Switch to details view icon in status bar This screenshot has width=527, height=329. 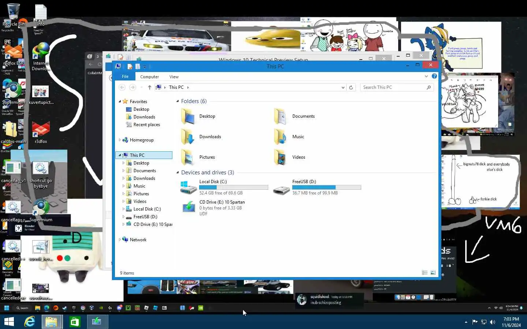[425, 273]
